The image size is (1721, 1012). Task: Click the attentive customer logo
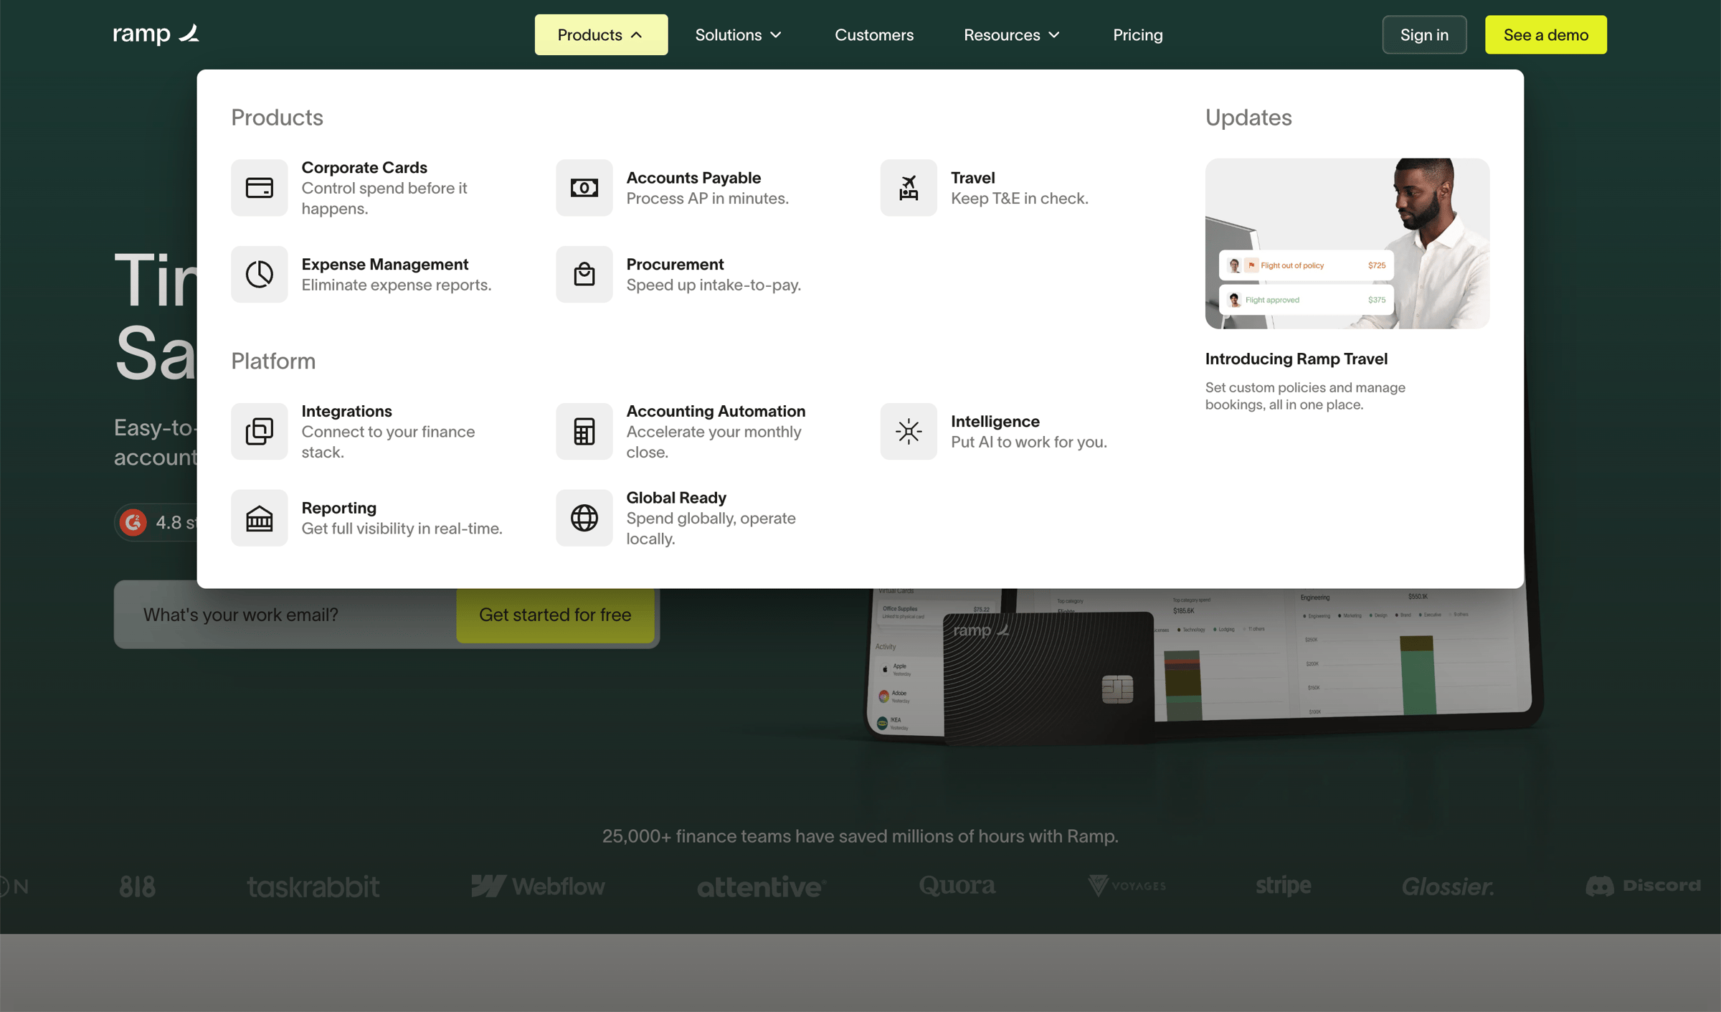tap(762, 887)
